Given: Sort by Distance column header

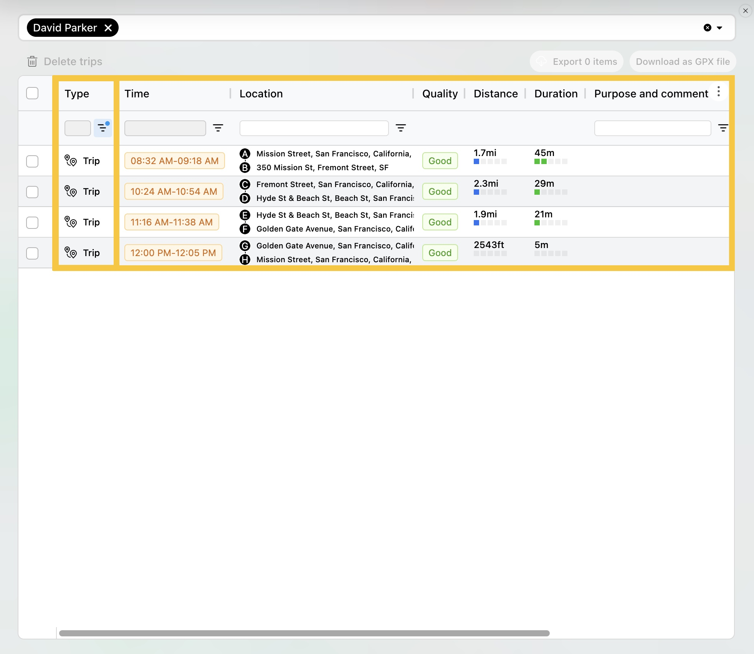Looking at the screenshot, I should coord(496,94).
